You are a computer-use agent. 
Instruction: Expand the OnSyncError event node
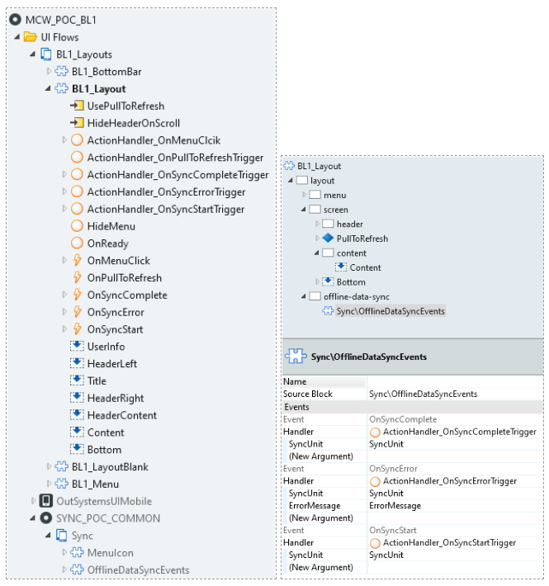pyautogui.click(x=64, y=312)
